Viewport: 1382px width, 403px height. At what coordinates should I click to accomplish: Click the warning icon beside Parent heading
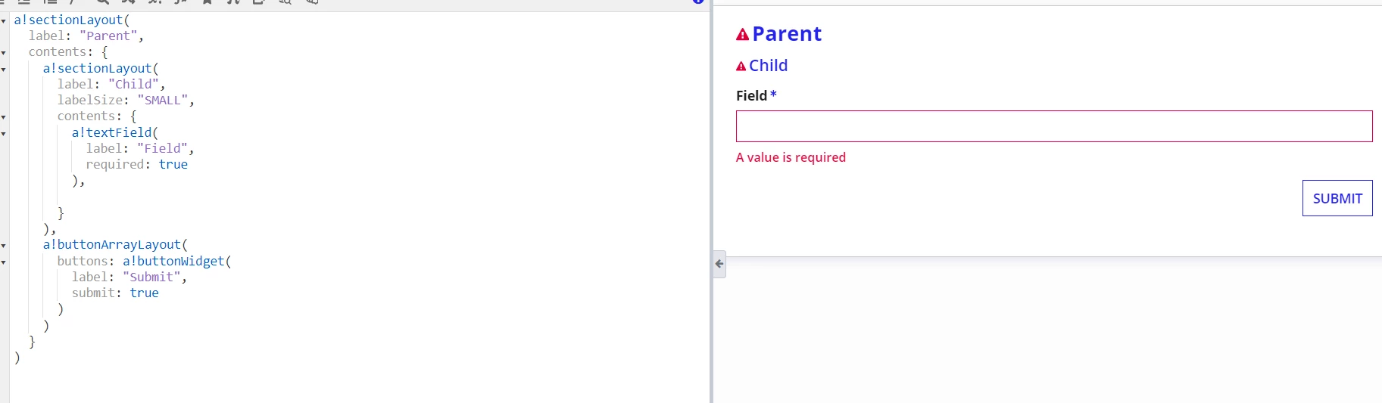click(742, 34)
